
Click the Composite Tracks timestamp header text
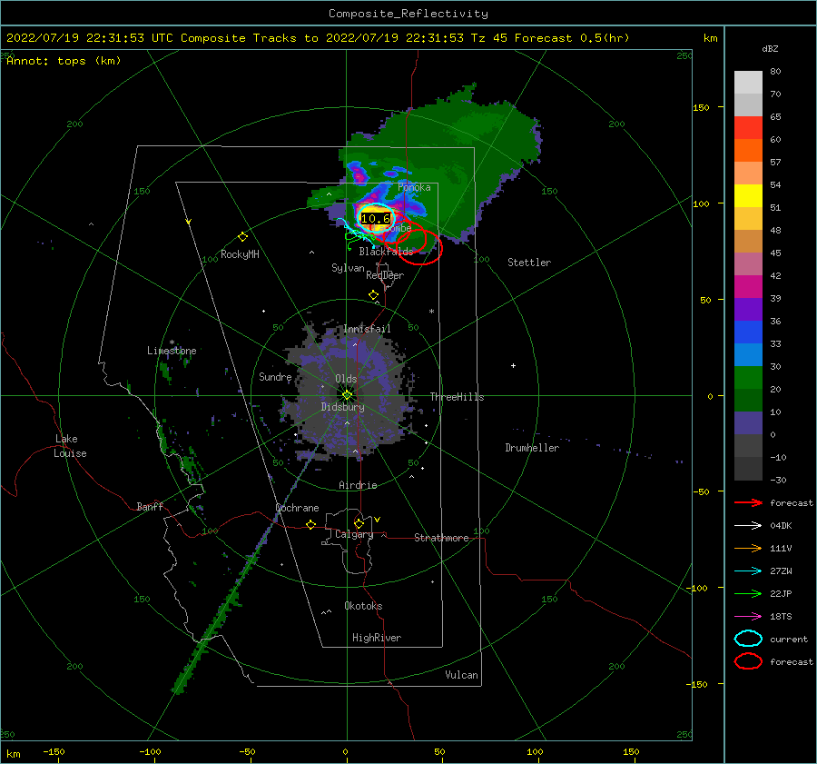[x=318, y=38]
